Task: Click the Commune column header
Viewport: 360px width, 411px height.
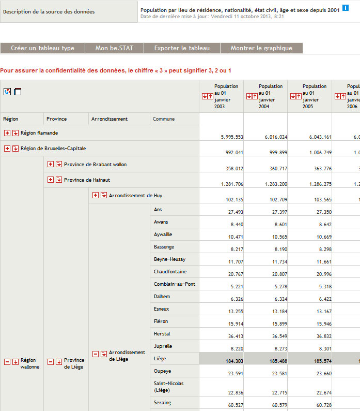Action: point(164,119)
